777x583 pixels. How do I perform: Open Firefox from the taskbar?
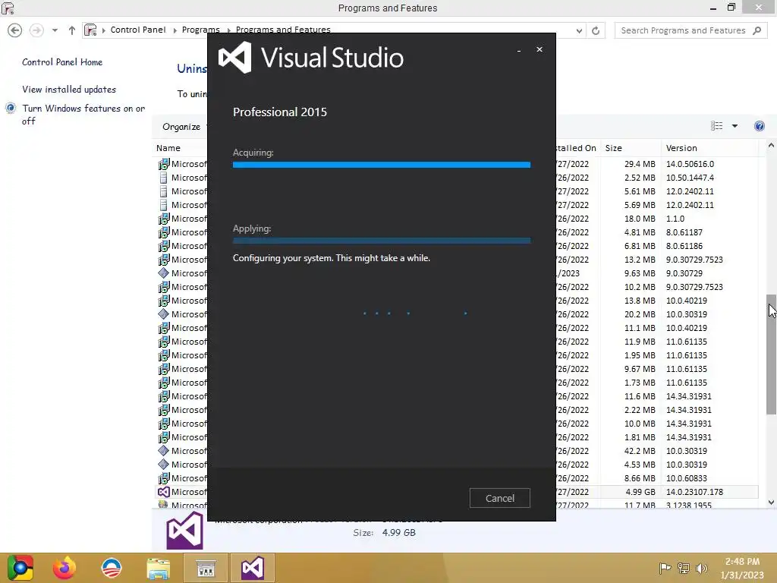coord(64,568)
